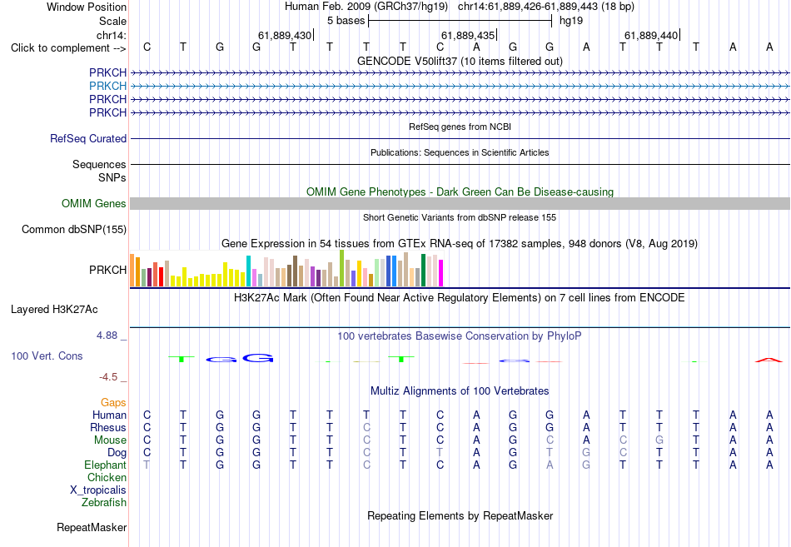
Task: Select the Chicken alignment row label
Action: (x=107, y=477)
